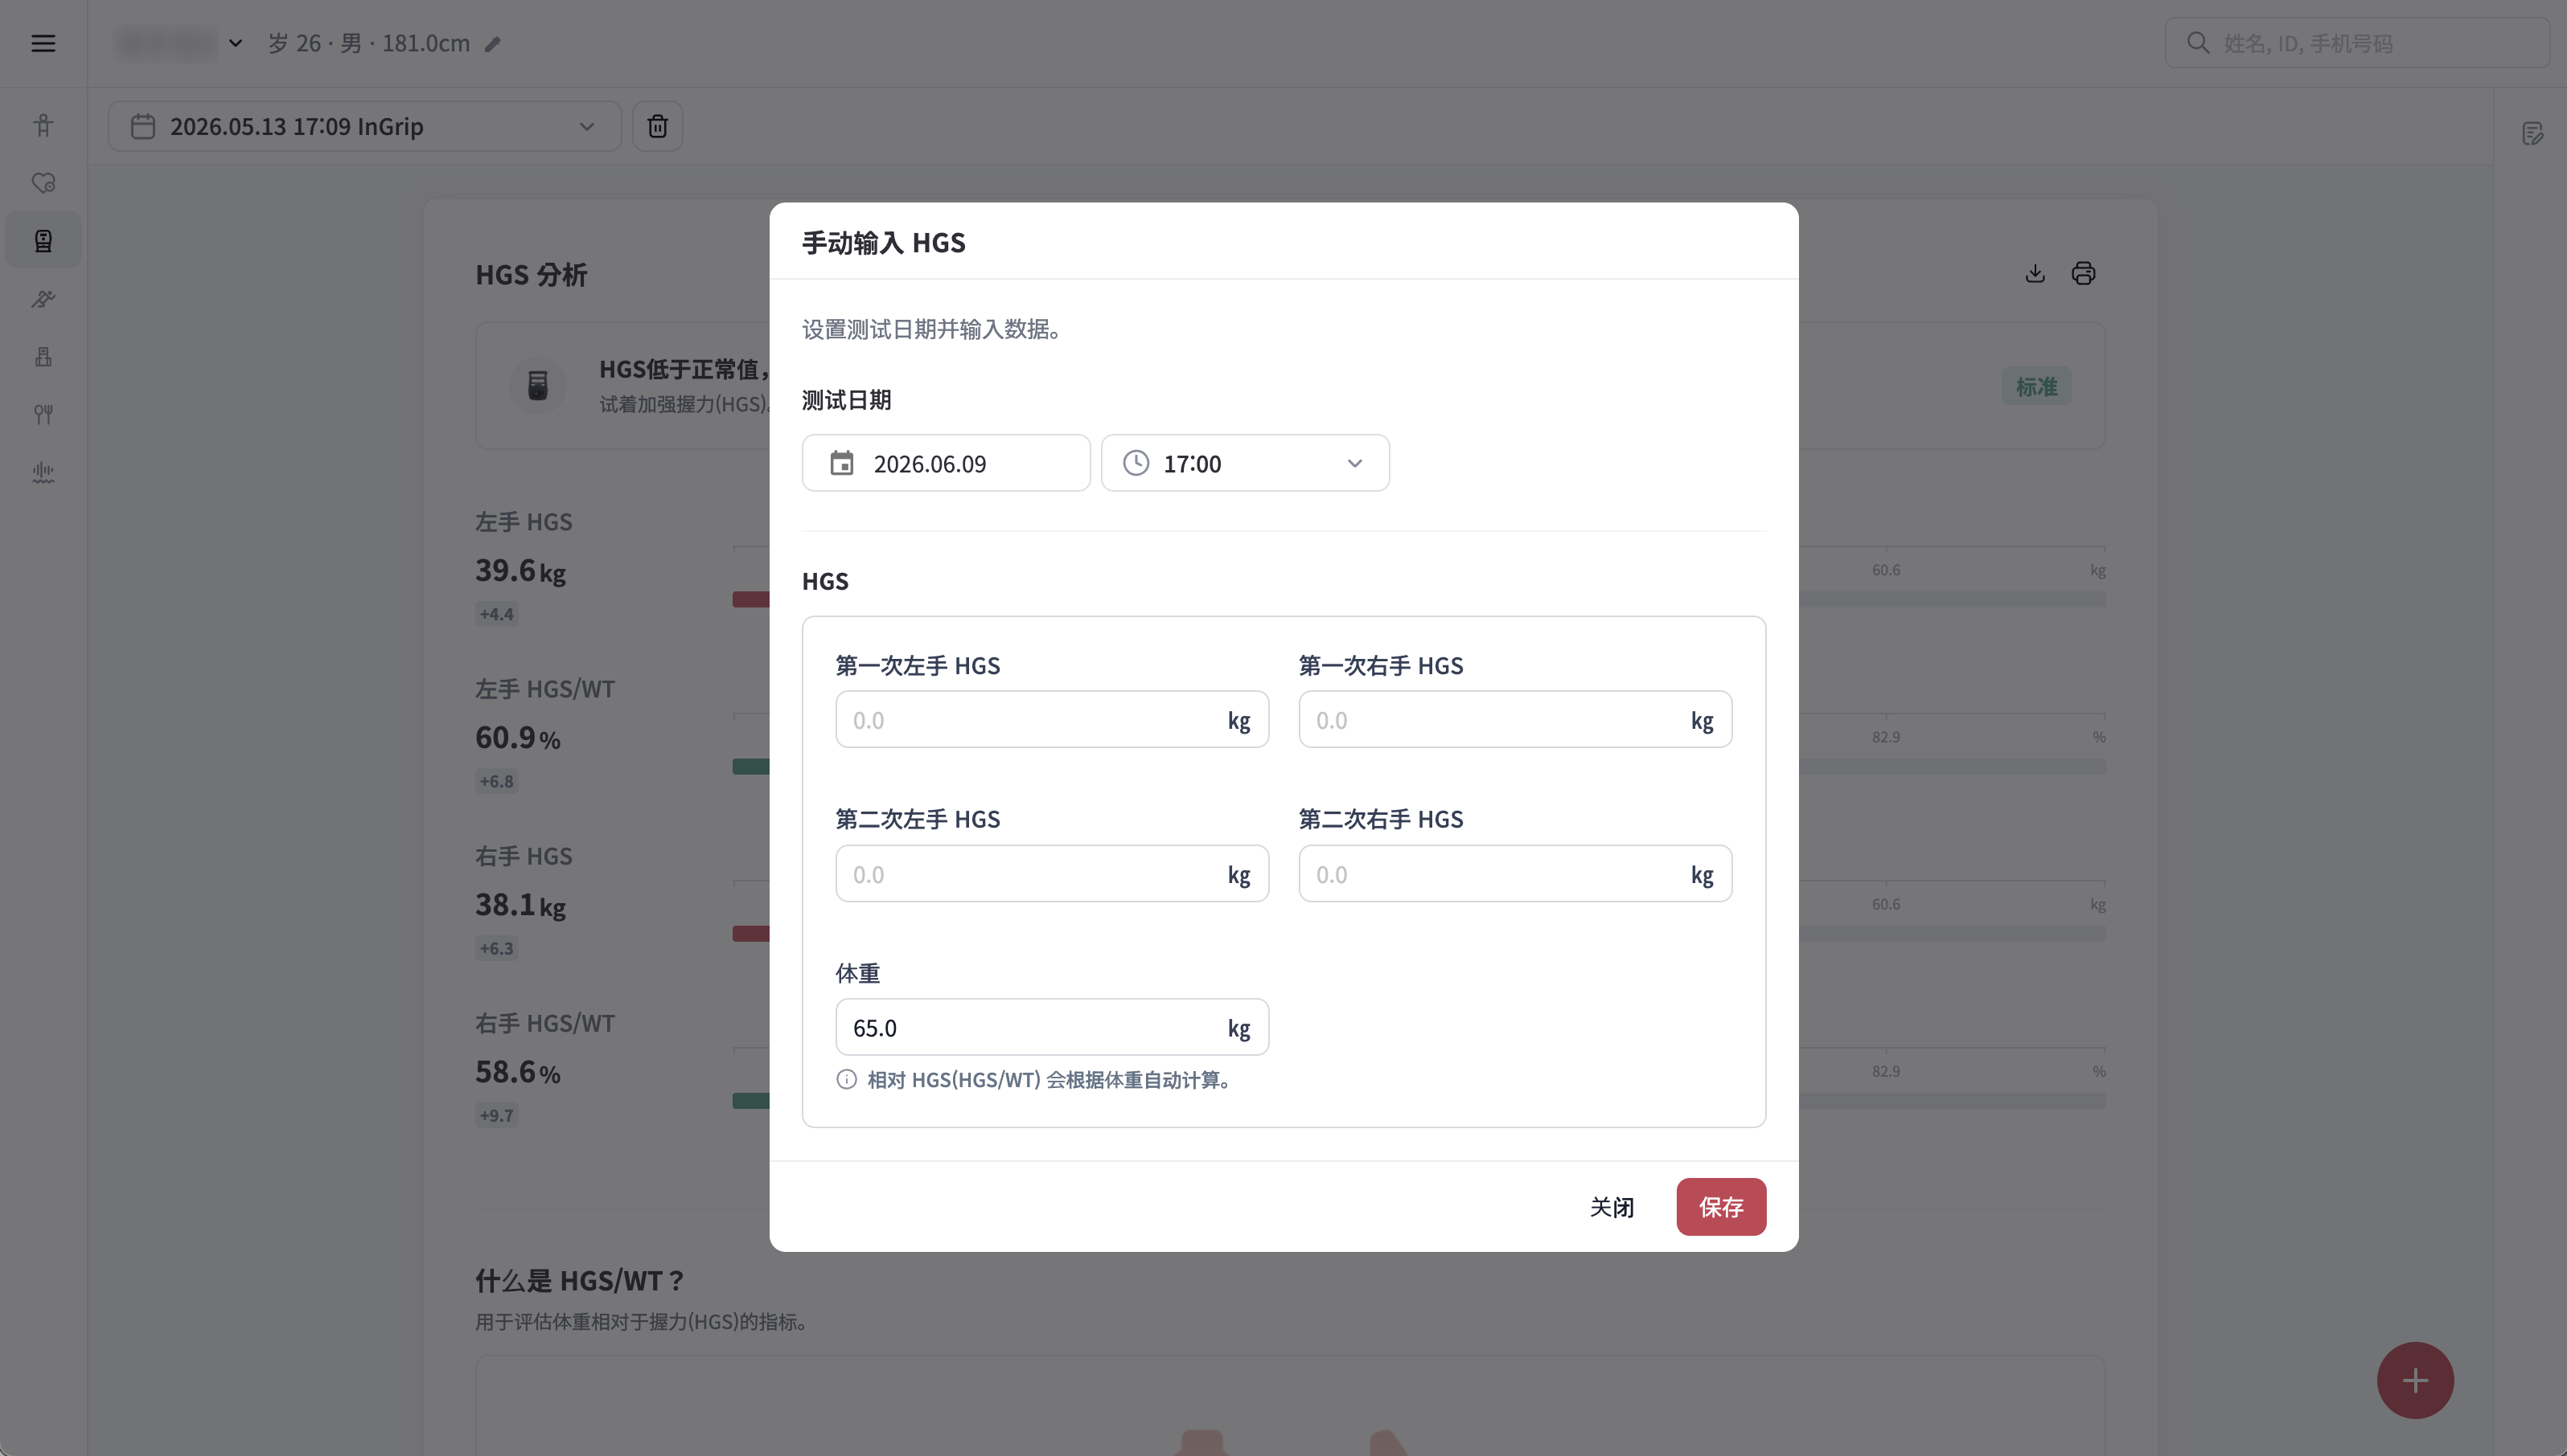Viewport: 2567px width, 1456px height.
Task: Delete record using trash icon
Action: tap(658, 126)
